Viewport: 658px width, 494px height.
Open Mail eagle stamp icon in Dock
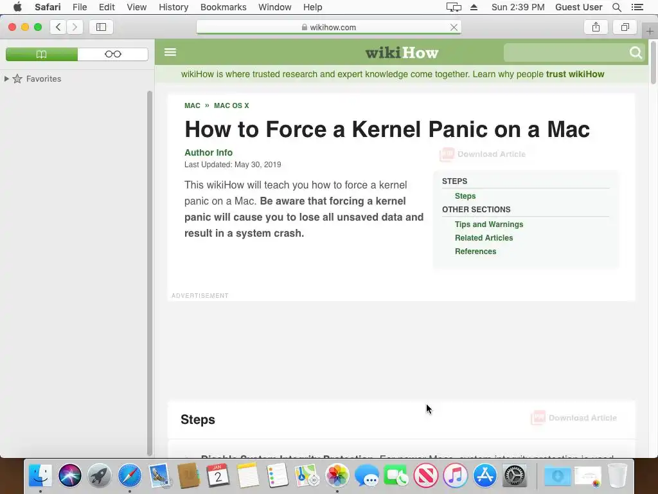coord(159,475)
